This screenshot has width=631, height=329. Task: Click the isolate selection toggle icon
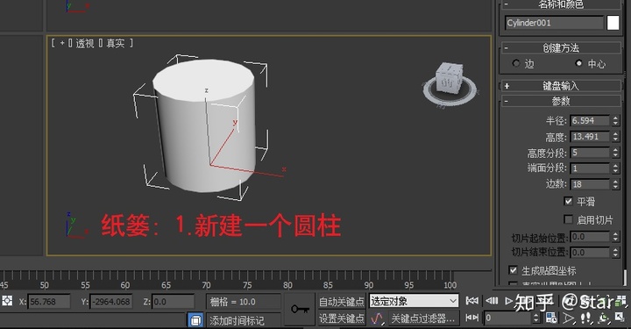pos(195,320)
